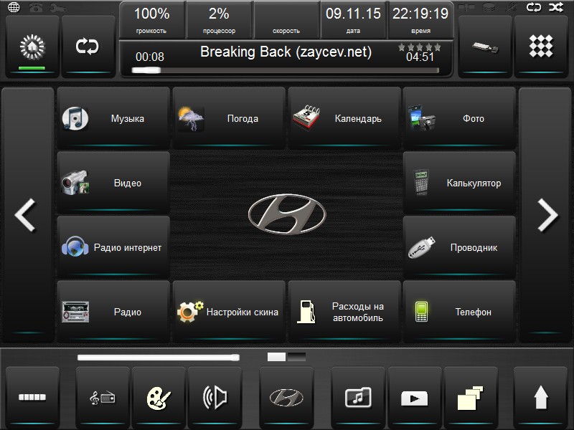Open the Телефон phone tile
The height and width of the screenshot is (430, 574).
pyautogui.click(x=459, y=312)
